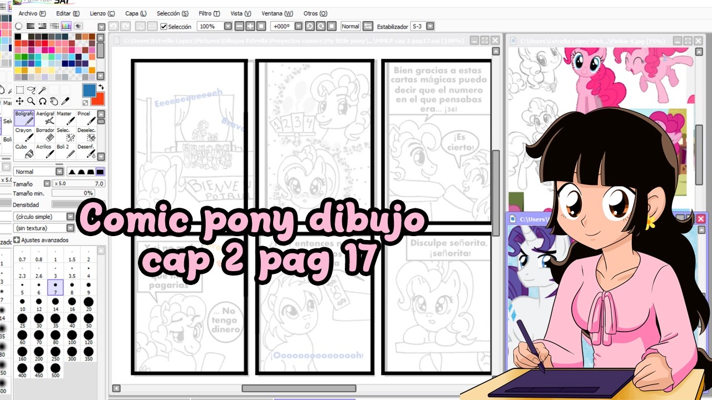This screenshot has width=712, height=400.
Task: Swap foreground and background colors arrow
Action: point(101,87)
